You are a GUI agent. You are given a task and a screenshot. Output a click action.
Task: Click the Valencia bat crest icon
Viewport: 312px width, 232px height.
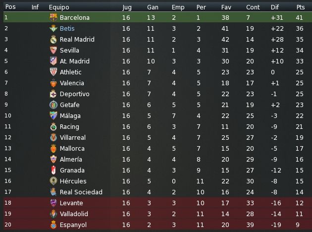tap(53, 83)
